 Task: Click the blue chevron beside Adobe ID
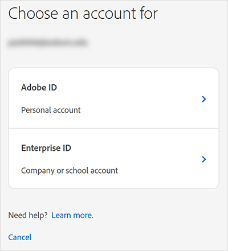[x=204, y=99]
